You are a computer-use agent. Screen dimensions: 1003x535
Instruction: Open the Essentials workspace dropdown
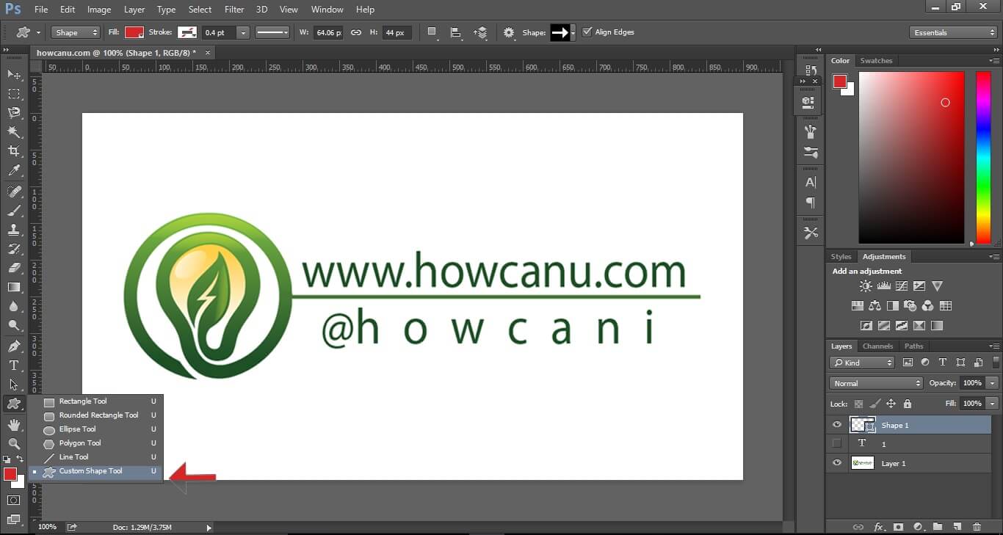[x=953, y=32]
